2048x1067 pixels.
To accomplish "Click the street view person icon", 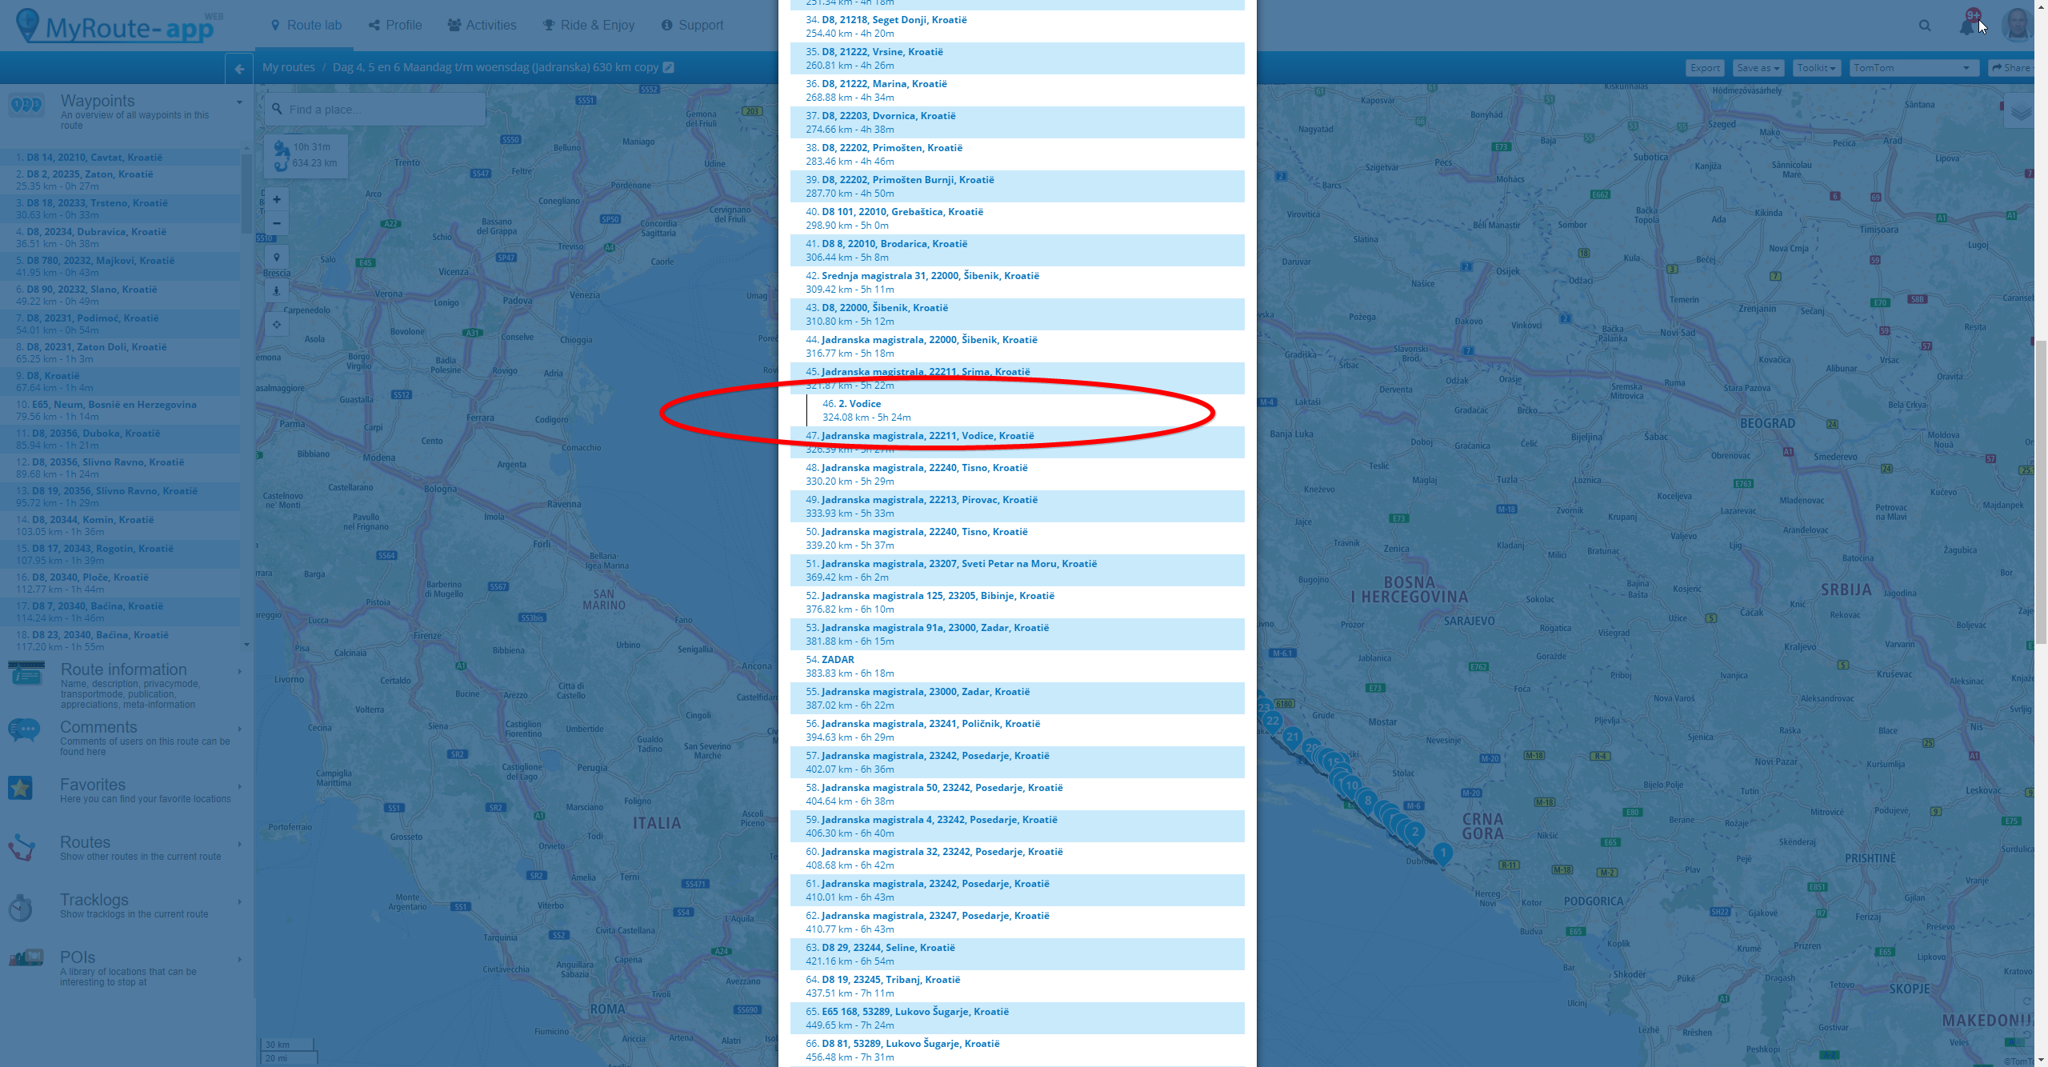I will (x=277, y=291).
